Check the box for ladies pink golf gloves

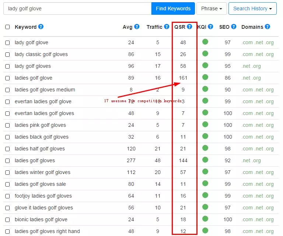click(x=7, y=125)
